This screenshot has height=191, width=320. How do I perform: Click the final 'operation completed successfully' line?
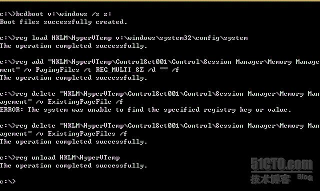(x=73, y=166)
